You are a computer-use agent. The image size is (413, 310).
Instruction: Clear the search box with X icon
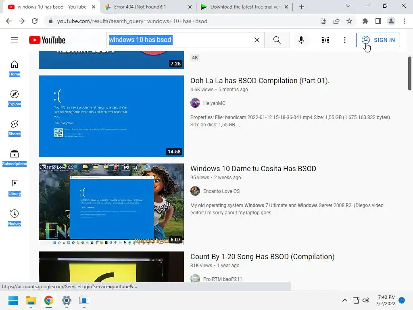point(257,40)
